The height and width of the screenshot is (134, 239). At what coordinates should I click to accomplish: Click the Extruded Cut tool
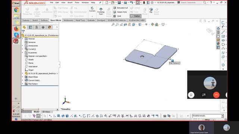(x=121, y=8)
